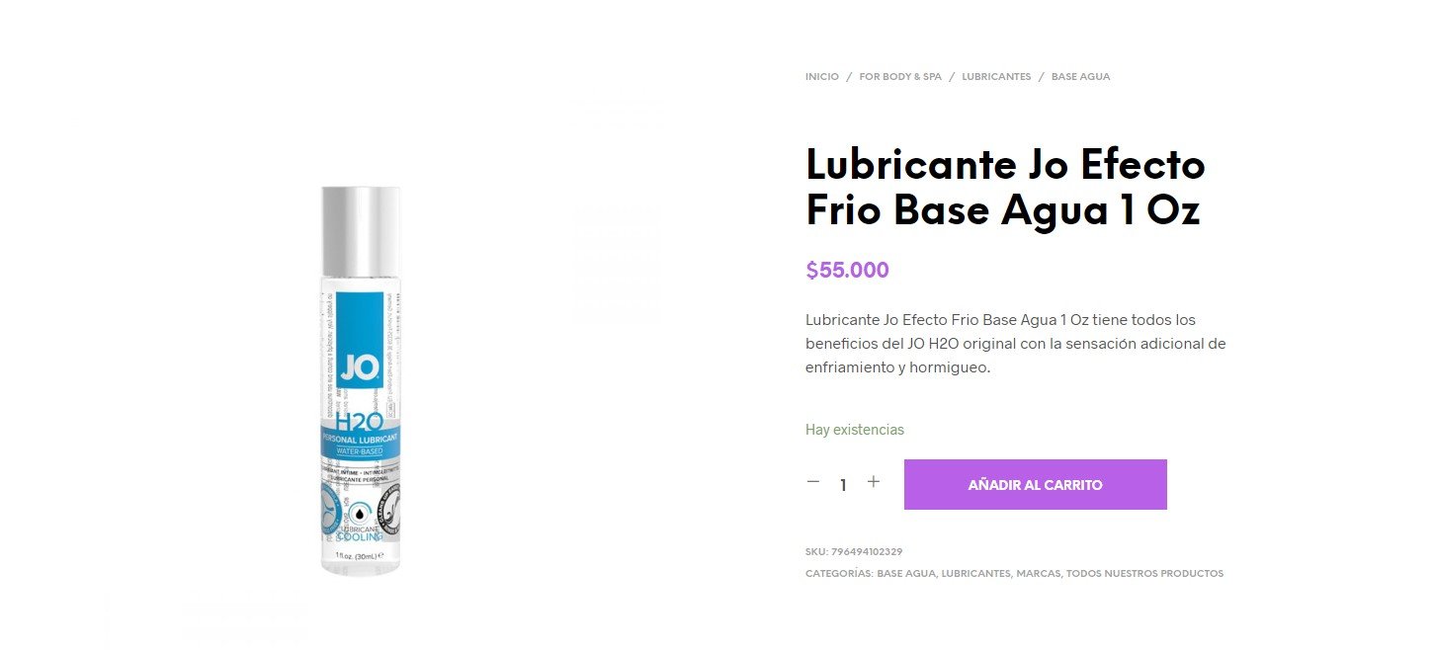Screen dimensions: 1435x650
Task: Click the Cooling label on bottle
Action: (x=360, y=537)
